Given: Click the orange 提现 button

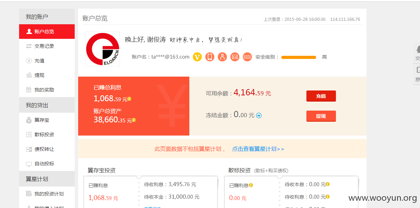Looking at the screenshot, I should coord(321,116).
